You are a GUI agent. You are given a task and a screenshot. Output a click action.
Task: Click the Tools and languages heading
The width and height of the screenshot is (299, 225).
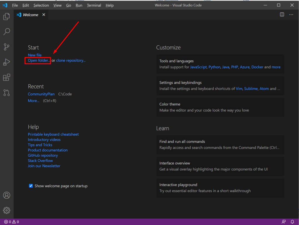point(176,61)
